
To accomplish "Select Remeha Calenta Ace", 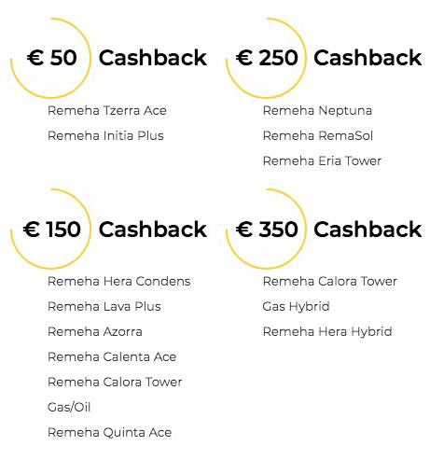I will coord(112,357).
